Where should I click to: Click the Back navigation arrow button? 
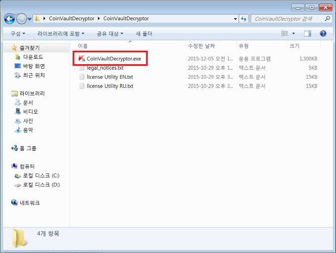[x=10, y=19]
